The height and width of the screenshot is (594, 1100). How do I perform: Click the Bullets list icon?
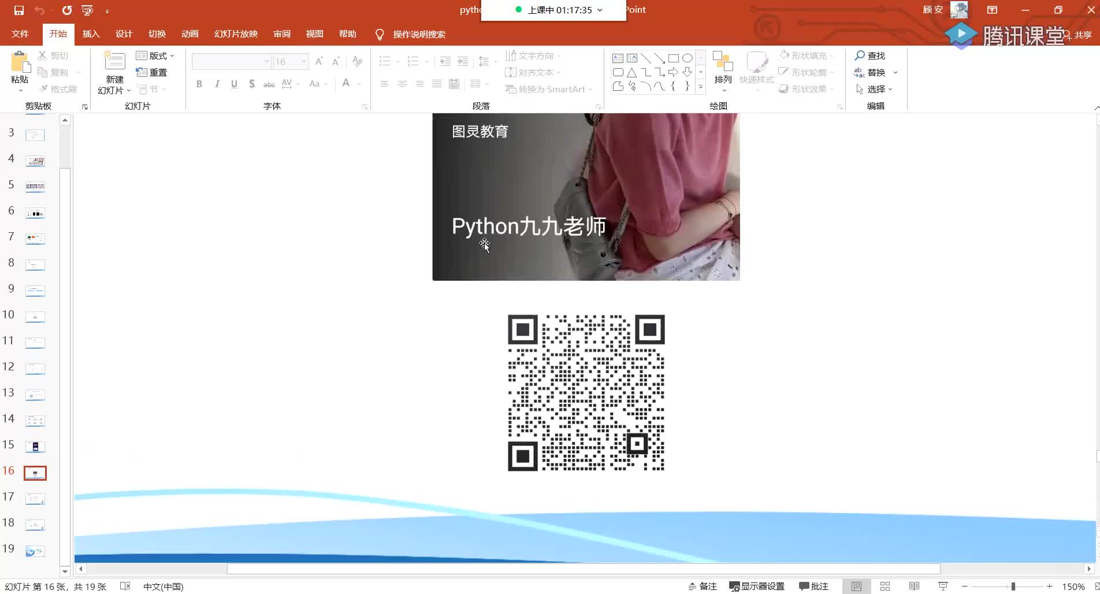385,61
